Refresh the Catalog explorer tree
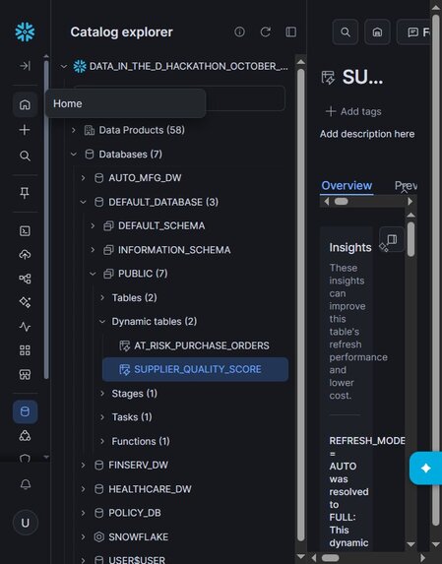 click(x=266, y=32)
